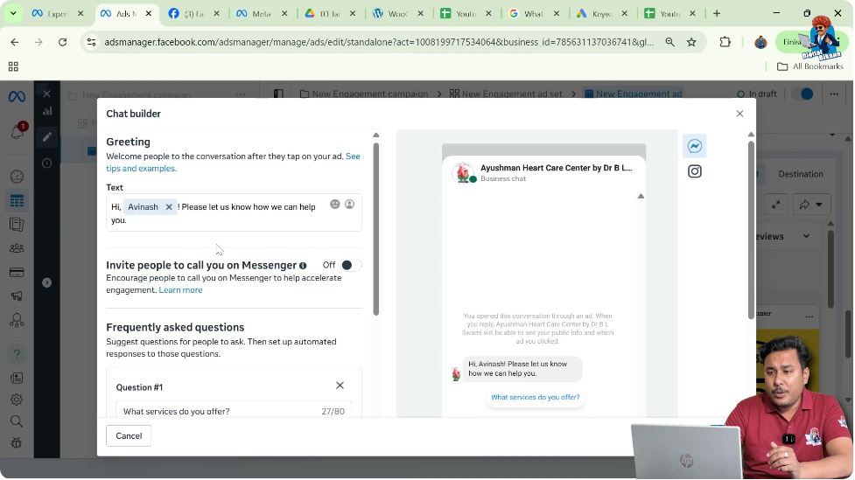This screenshot has height=480, width=855.
Task: Open Campaigns table icon in sidebar
Action: click(17, 201)
